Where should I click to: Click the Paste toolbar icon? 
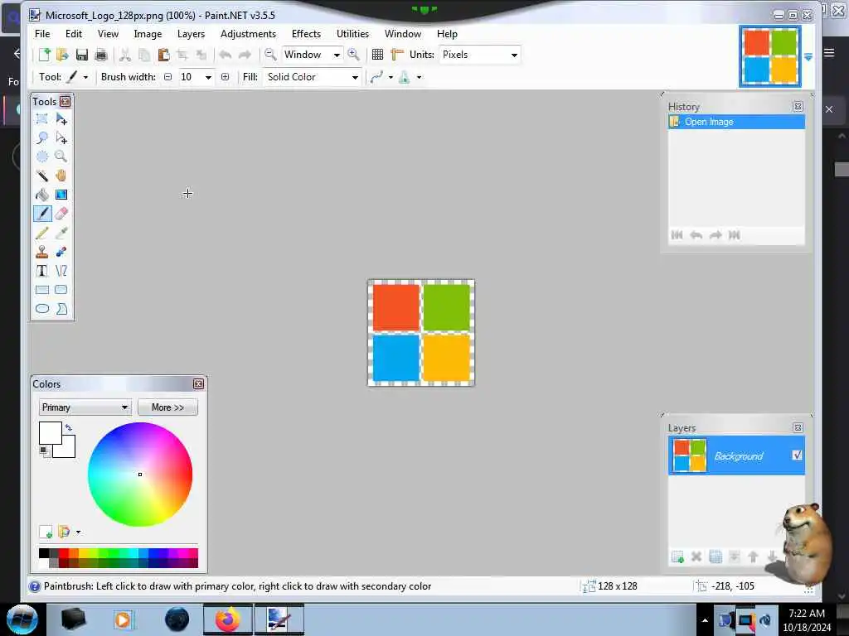point(163,55)
